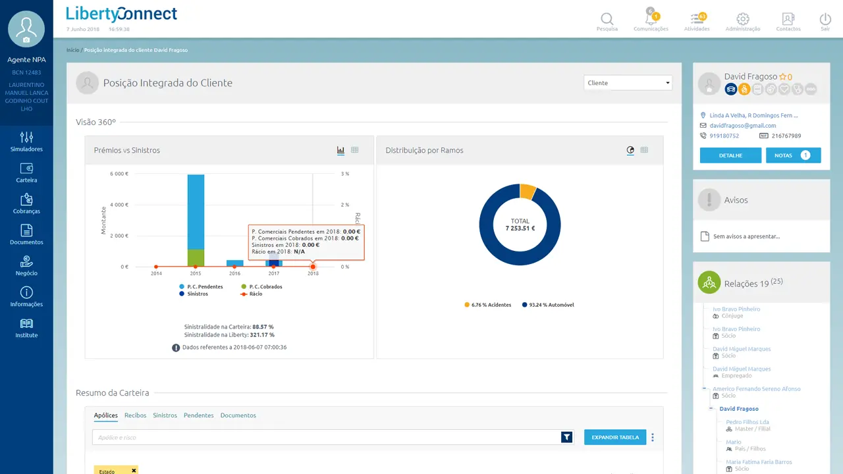
Task: Switch to the Pendentes tab
Action: 199,415
